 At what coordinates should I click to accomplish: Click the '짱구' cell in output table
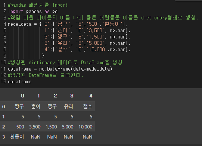pyautogui.click(x=19, y=106)
